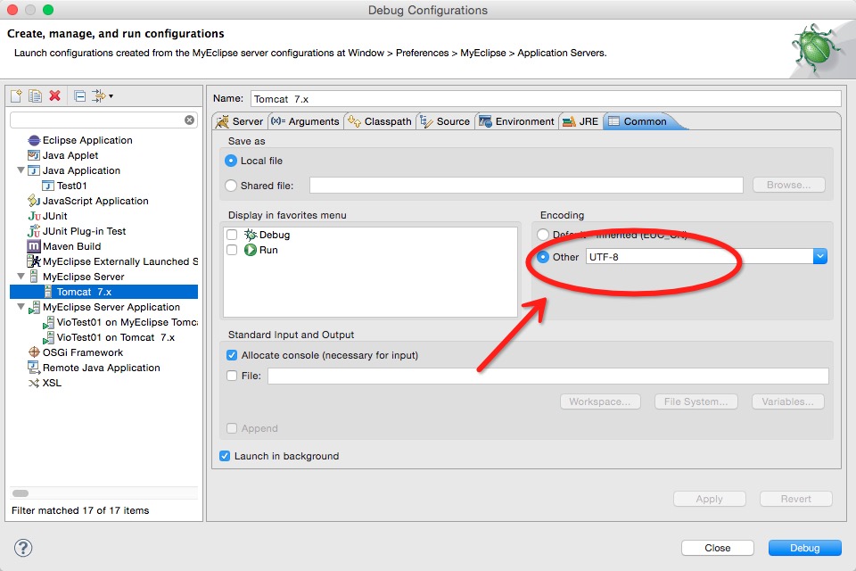Check Run in favorites menu
The width and height of the screenshot is (856, 571).
[x=232, y=250]
